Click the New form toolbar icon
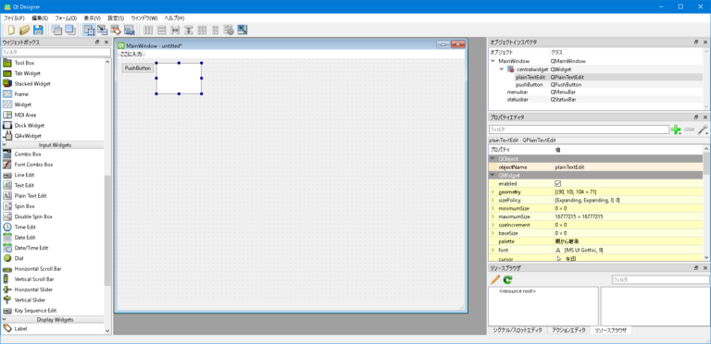 click(x=11, y=31)
